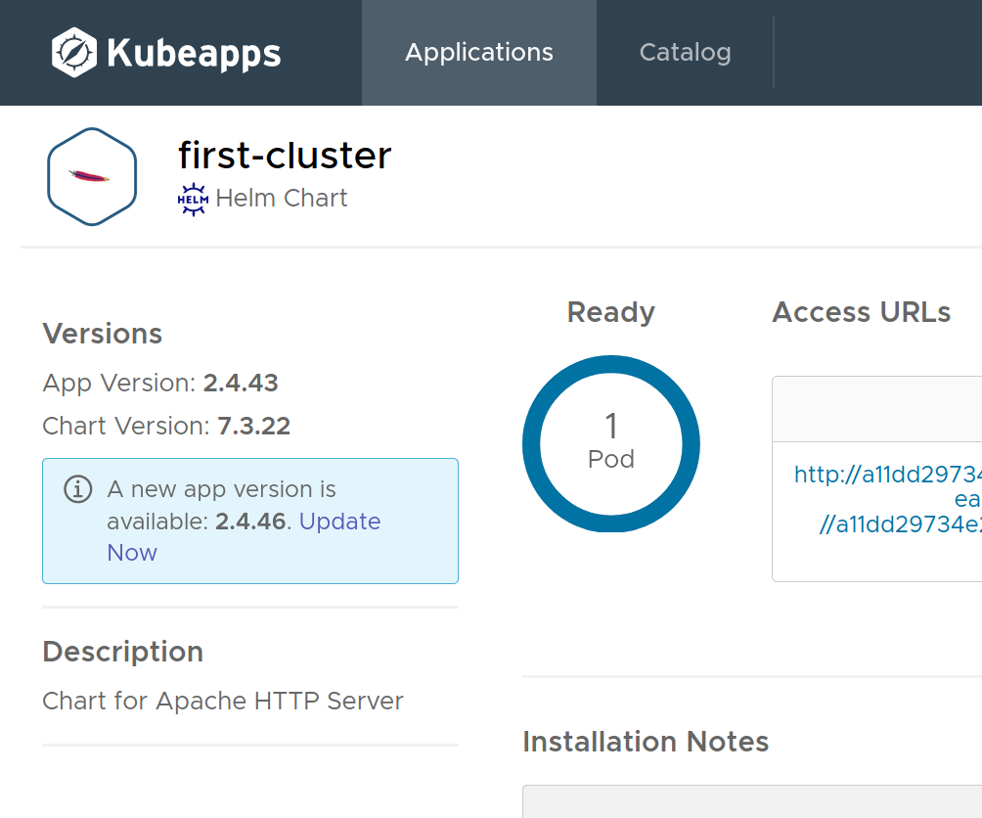Screen dimensions: 982x818
Task: Click the Installation Notes heading
Action: point(646,742)
